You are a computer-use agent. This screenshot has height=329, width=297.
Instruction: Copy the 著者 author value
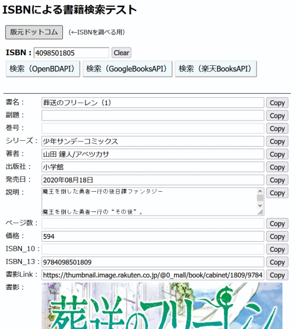click(x=277, y=154)
